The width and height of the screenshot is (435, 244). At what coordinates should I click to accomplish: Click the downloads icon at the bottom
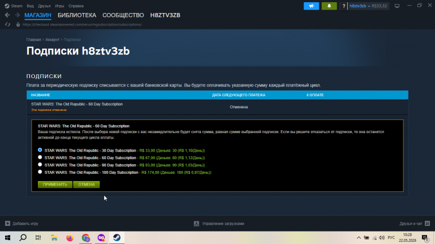tap(197, 224)
